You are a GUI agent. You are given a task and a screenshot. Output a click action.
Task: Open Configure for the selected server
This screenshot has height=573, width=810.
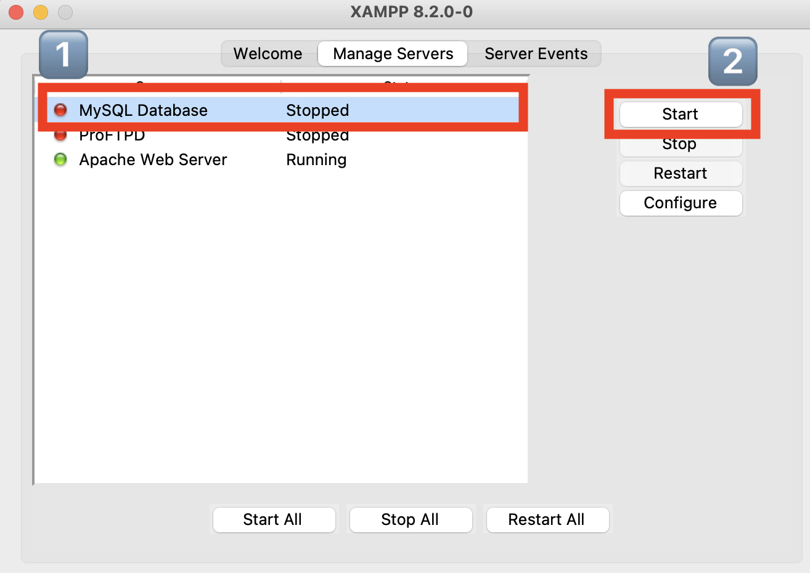(681, 203)
